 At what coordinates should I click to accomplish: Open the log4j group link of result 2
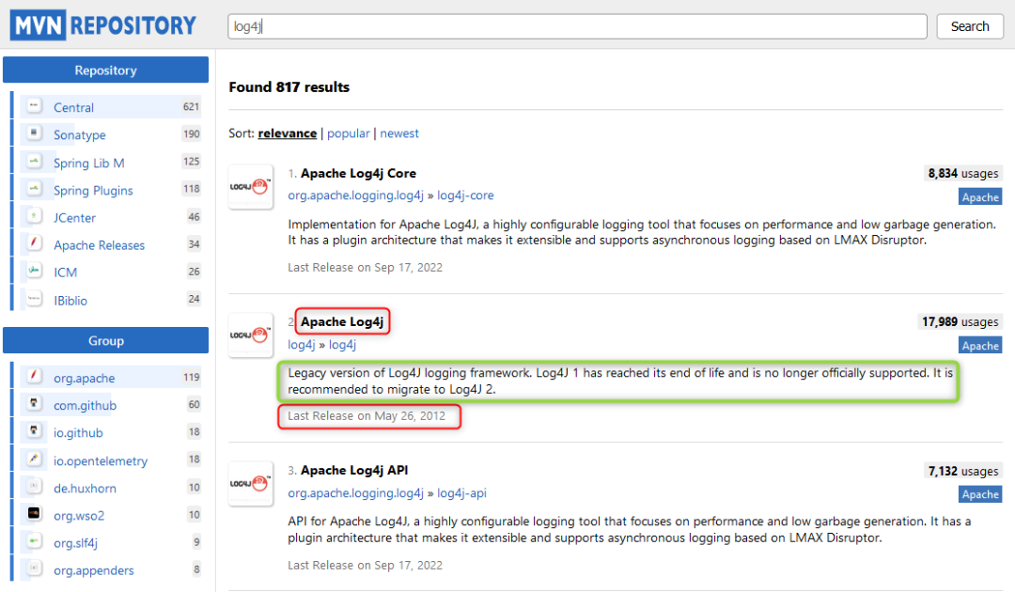tap(302, 344)
